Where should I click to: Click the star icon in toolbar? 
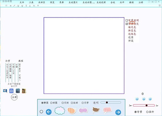(11, 6)
